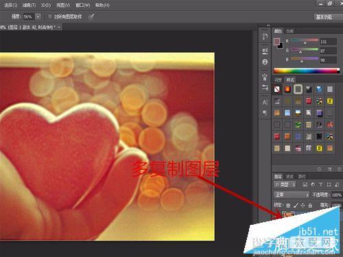
Task: Filter layers by type (T) icon
Action: click(320, 184)
